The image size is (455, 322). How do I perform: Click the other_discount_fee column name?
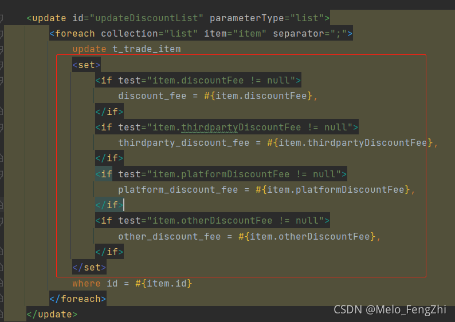[x=170, y=237]
